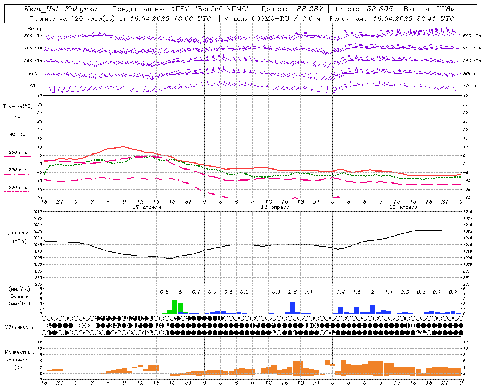Image resolution: width=483 pixels, height=386 pixels.
Task: Click the tallest blue bar under 2.6
Action: click(292, 308)
